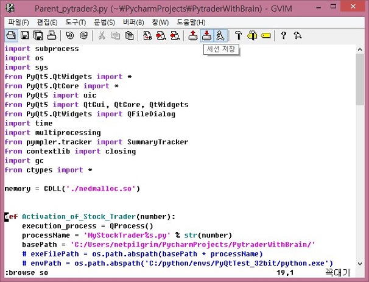Click the Paste clipboard icon

pos(129,35)
